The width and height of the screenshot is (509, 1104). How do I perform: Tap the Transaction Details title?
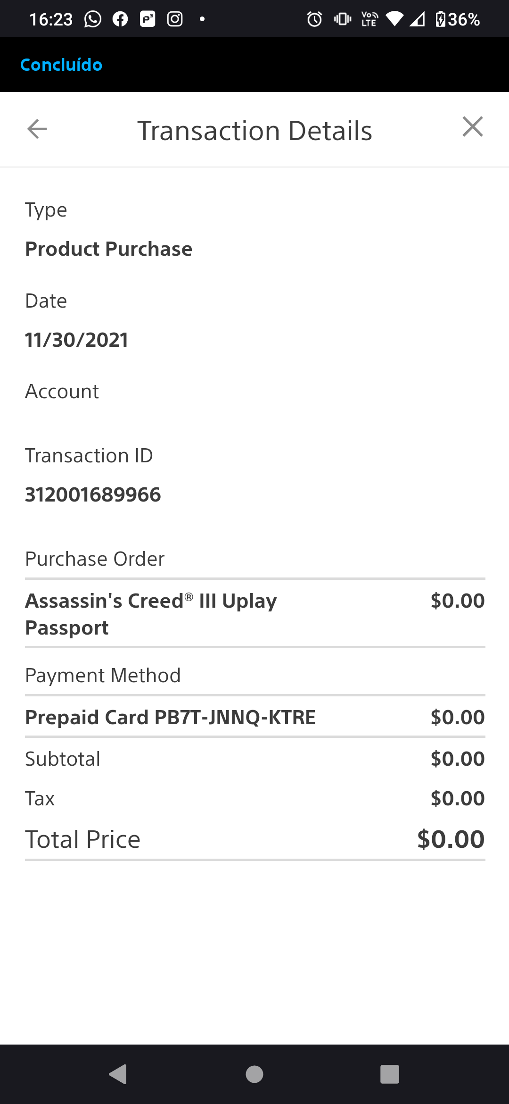click(x=254, y=131)
